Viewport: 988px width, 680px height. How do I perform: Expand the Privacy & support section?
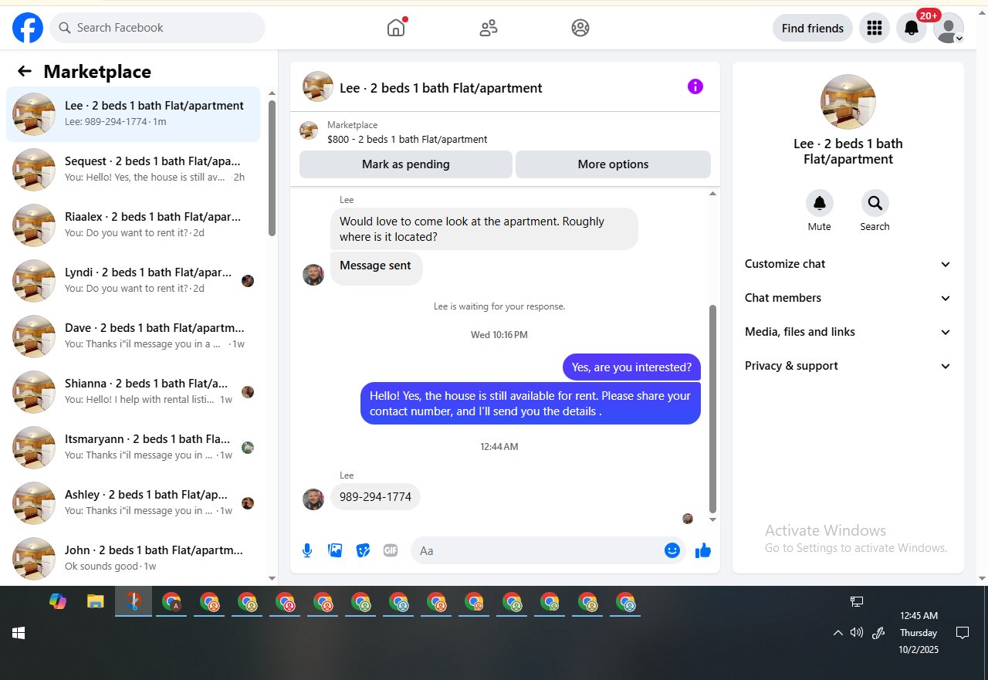pos(848,366)
